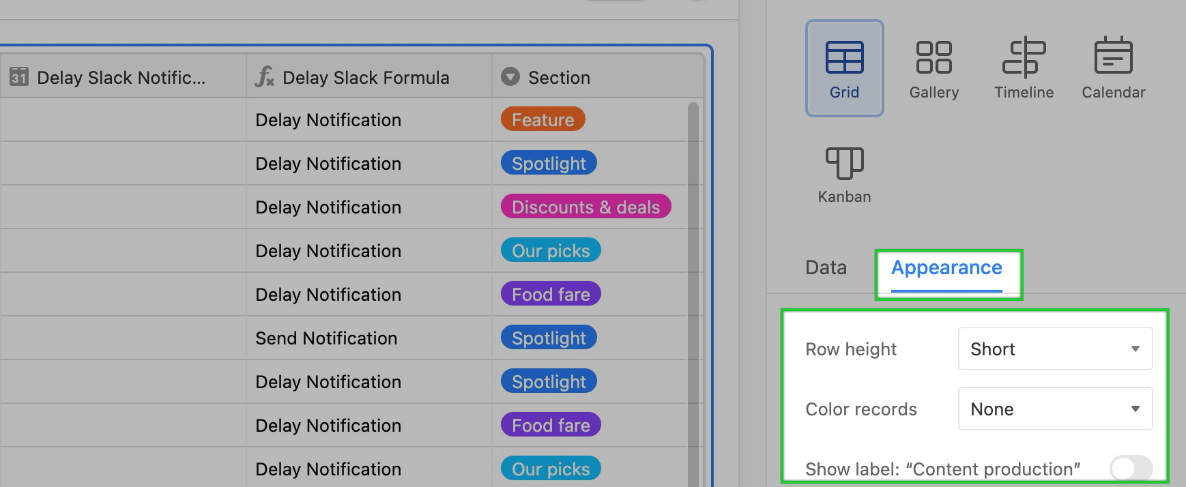Select the Send Notification cell

[x=368, y=338]
